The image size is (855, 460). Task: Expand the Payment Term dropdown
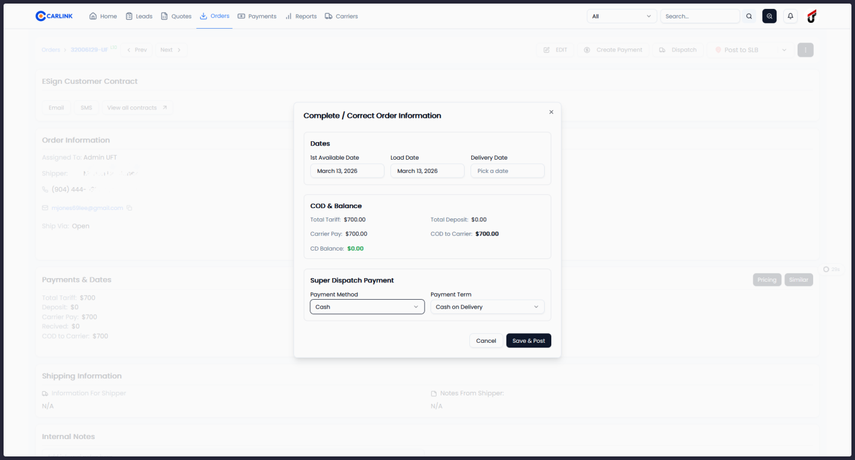click(487, 306)
